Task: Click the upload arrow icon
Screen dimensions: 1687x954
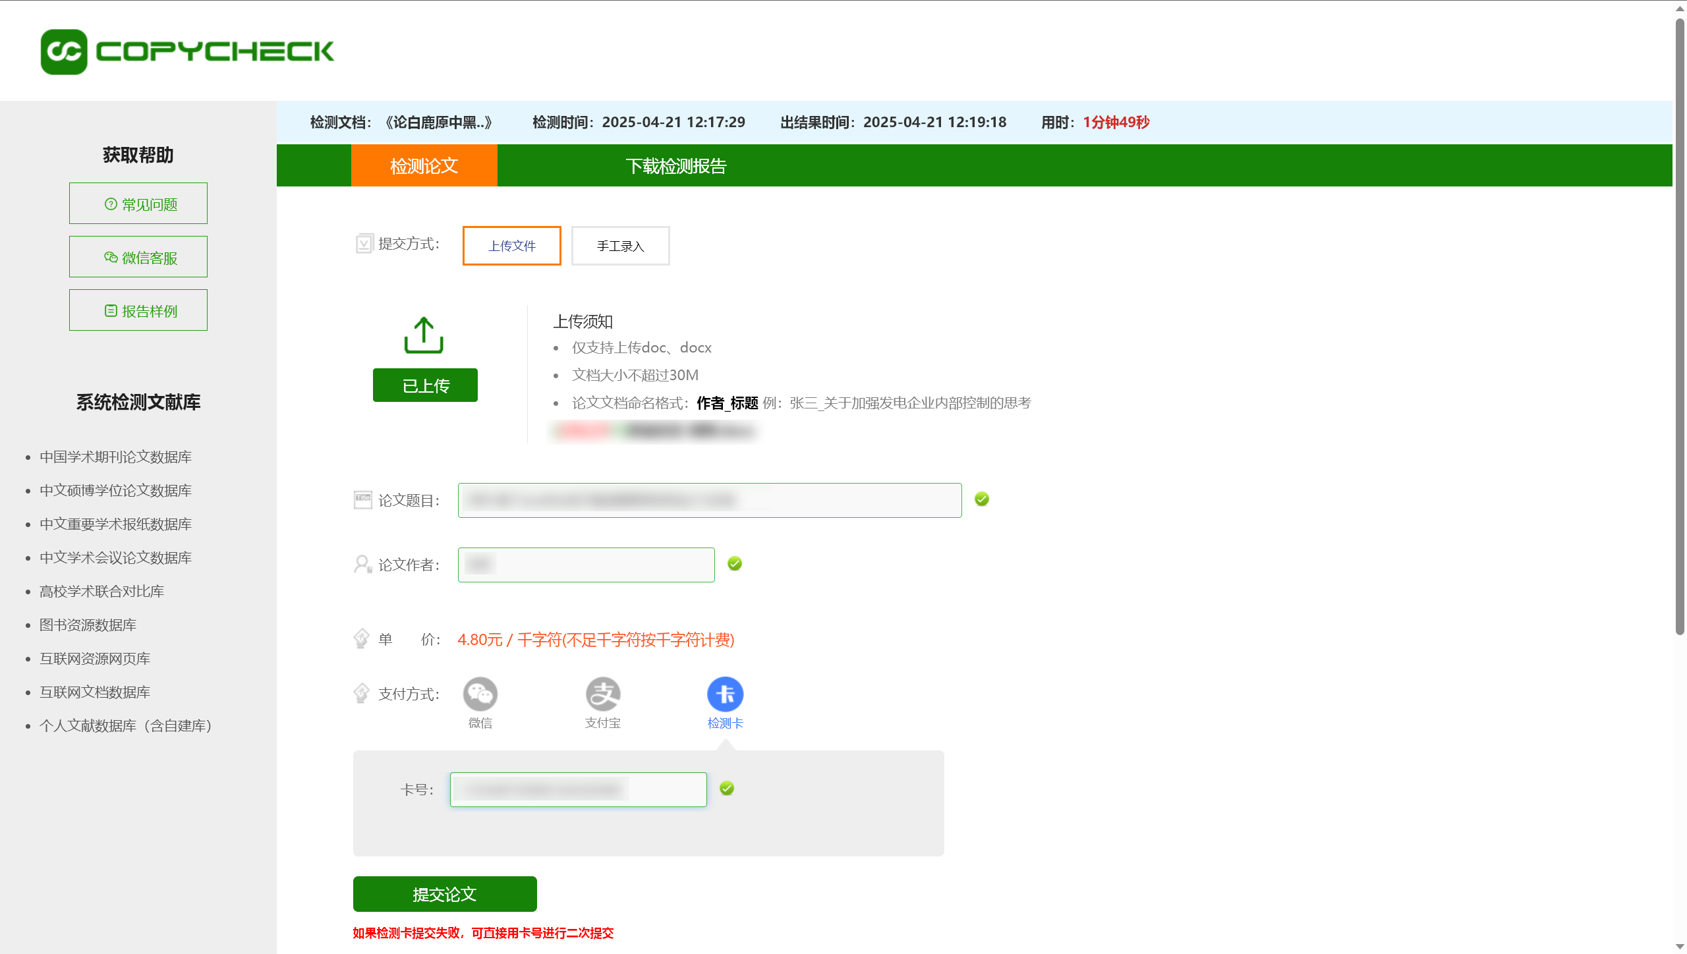Action: coord(424,335)
